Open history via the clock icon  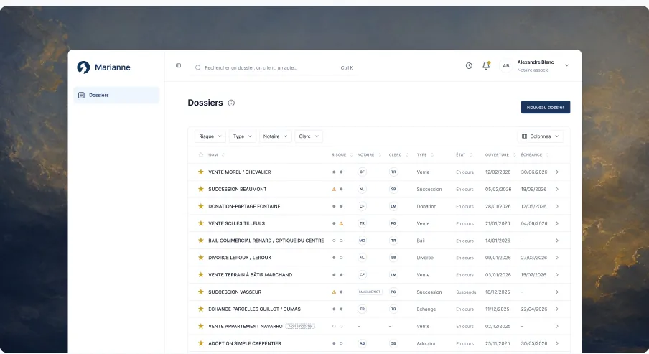tap(469, 65)
